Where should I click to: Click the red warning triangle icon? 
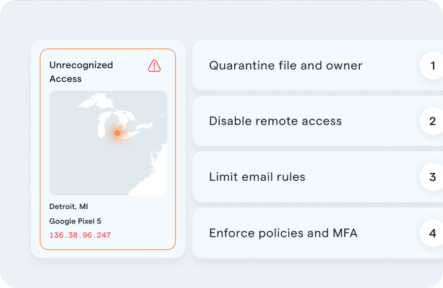[154, 66]
